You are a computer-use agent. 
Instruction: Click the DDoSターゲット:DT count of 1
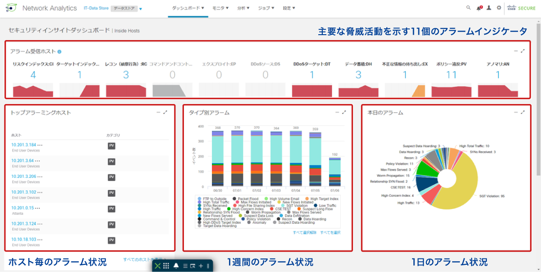312,75
